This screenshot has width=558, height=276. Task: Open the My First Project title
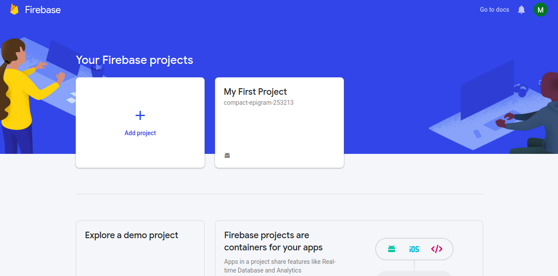255,92
